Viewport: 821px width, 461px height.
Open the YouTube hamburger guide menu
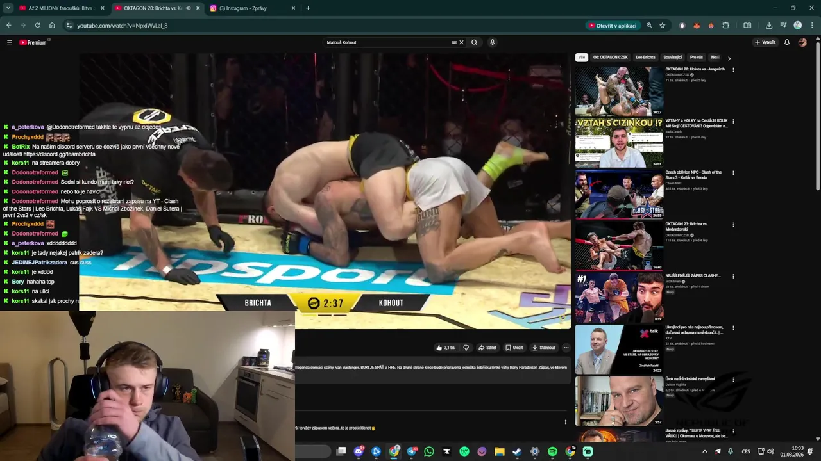(x=10, y=42)
